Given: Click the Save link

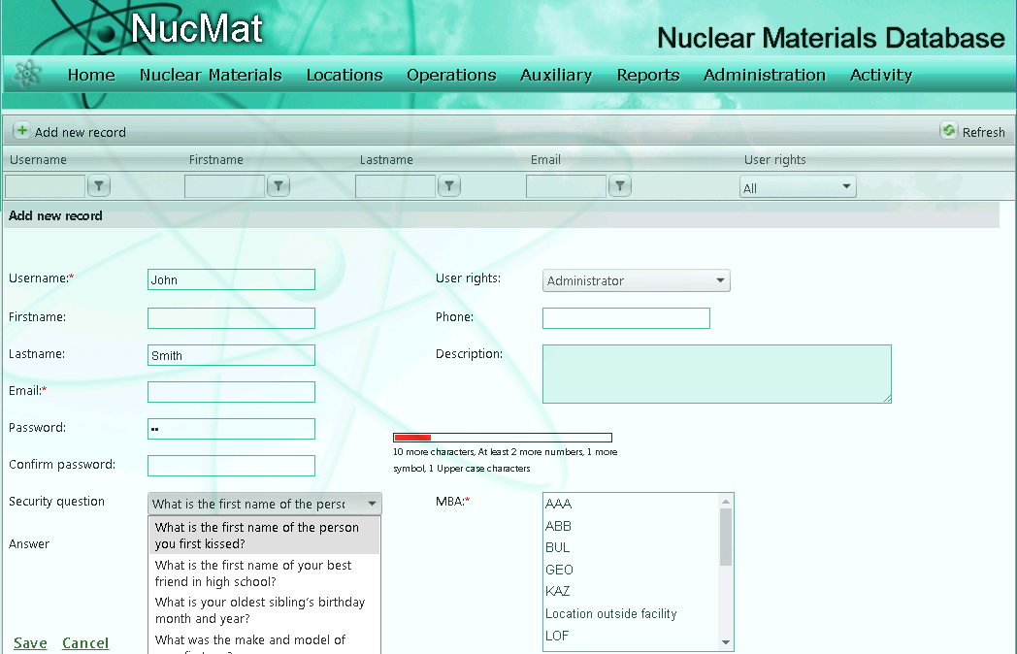Looking at the screenshot, I should 30,643.
